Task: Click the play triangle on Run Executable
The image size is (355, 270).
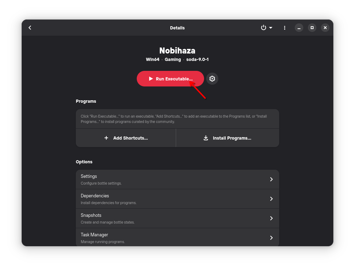Action: tap(151, 79)
